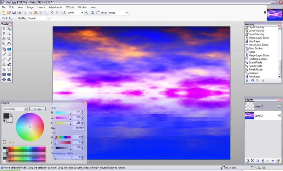Choose the Paint Bucket tool
Viewport: 283px width, 171px height.
[4, 49]
